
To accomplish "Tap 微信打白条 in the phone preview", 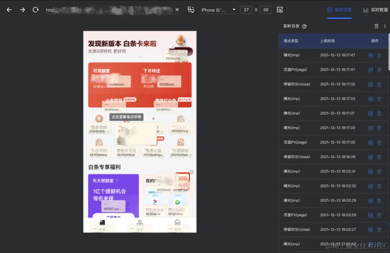I will pyautogui.click(x=166, y=100).
